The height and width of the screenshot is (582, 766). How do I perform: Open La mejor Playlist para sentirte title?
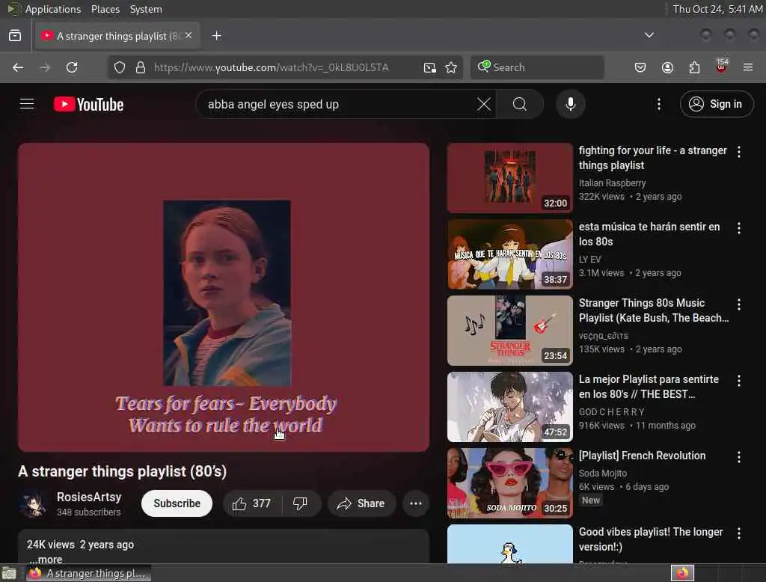(x=649, y=387)
